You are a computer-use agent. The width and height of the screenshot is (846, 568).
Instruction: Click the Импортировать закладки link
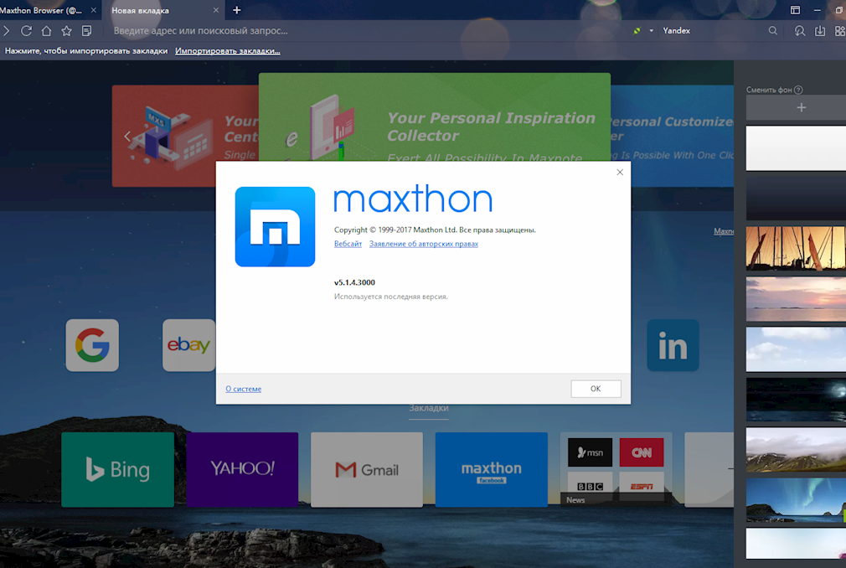pyautogui.click(x=227, y=51)
